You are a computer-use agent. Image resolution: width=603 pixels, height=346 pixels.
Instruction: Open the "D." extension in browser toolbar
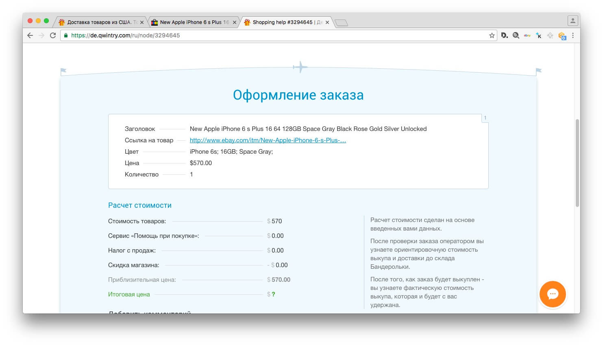click(x=504, y=35)
